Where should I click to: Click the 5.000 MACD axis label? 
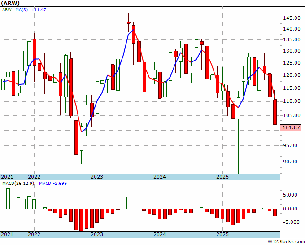(x=290, y=195)
